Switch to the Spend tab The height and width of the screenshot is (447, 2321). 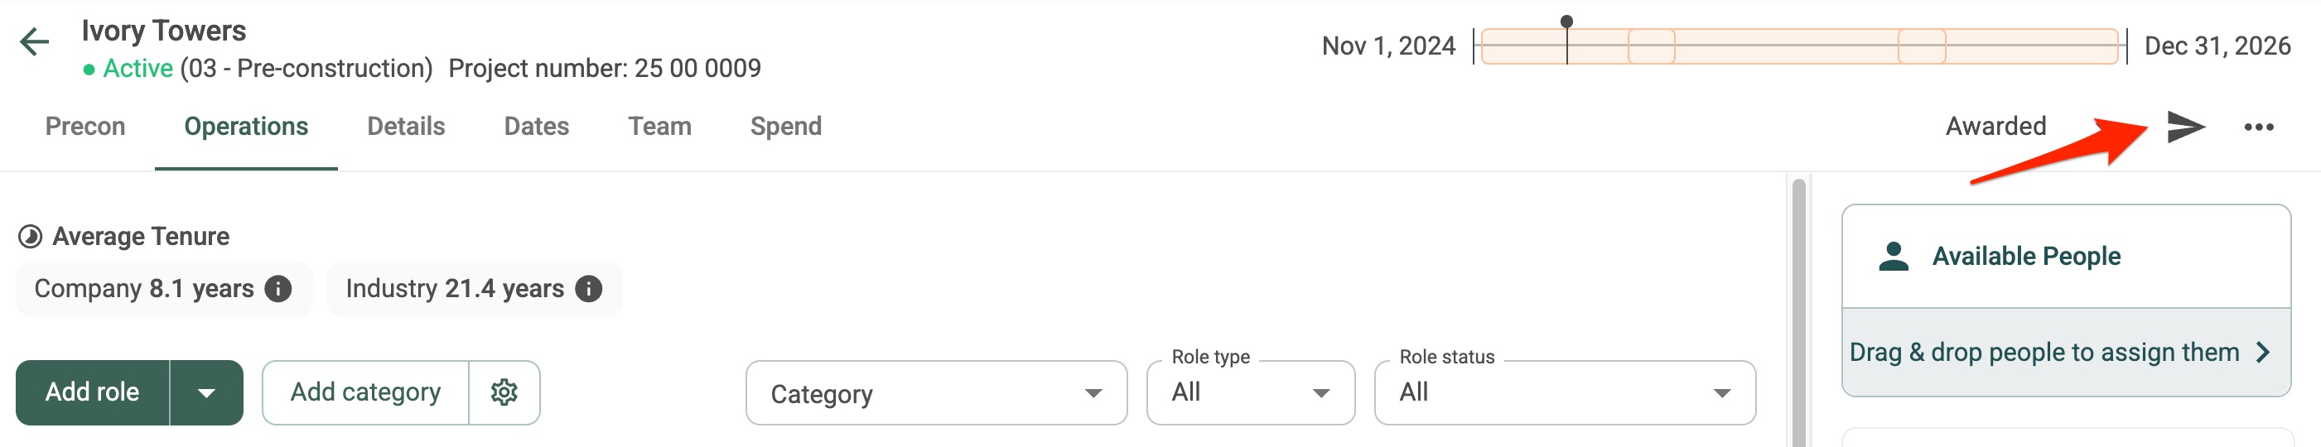pyautogui.click(x=786, y=126)
